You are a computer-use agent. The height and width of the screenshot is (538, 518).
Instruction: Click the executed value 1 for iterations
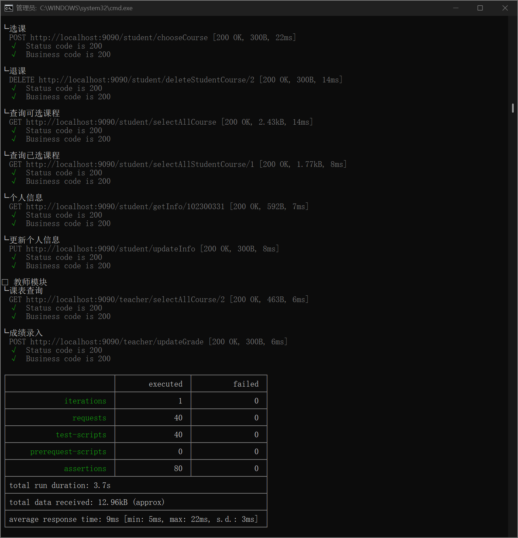[180, 401]
